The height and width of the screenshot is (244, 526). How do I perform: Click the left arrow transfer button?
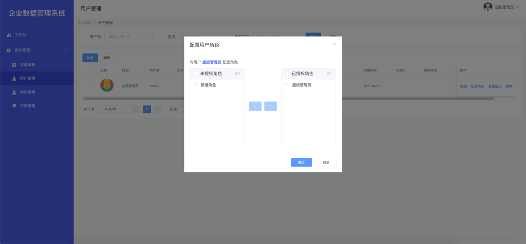pos(255,106)
